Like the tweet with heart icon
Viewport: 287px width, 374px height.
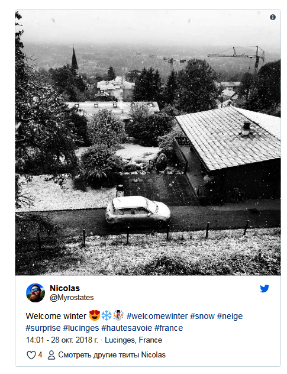31,355
